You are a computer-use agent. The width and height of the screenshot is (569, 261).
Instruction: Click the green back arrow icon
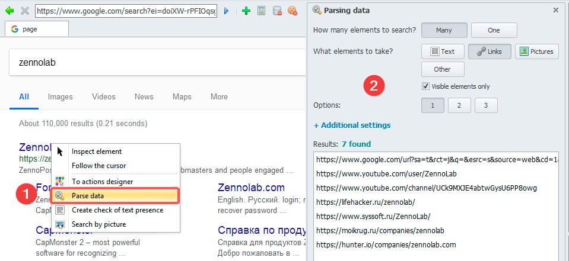pyautogui.click(x=10, y=11)
